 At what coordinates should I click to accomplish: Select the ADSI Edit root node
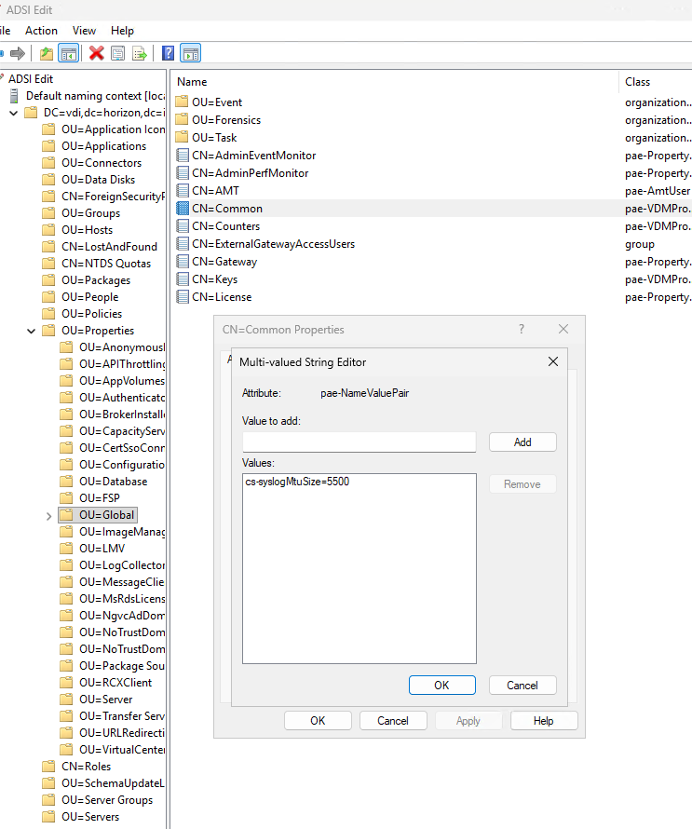click(31, 79)
